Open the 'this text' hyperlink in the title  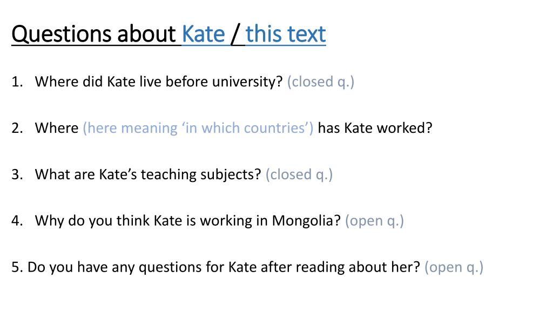(x=286, y=34)
